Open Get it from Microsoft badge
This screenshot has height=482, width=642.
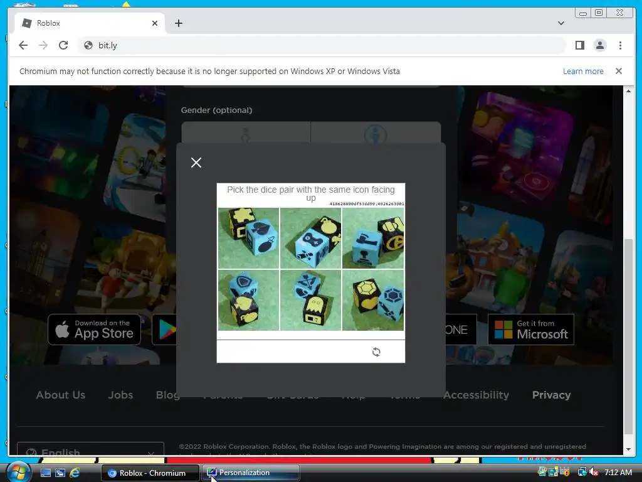(531, 329)
